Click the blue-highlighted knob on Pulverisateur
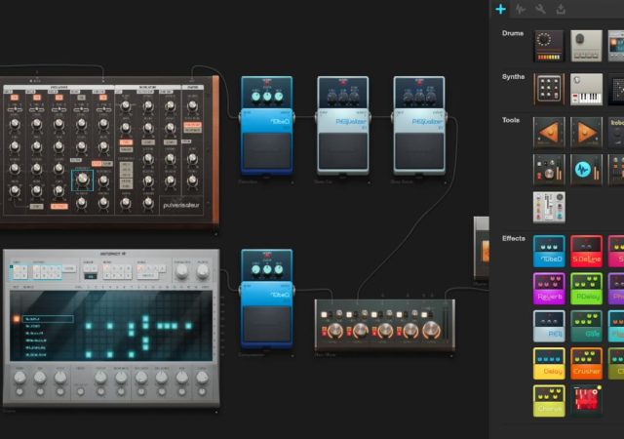 pos(82,180)
